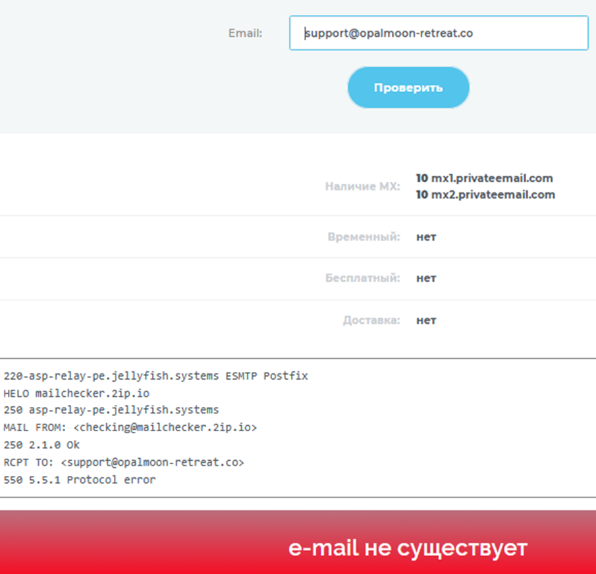596x574 pixels.
Task: Click the Временный: label
Action: click(364, 237)
